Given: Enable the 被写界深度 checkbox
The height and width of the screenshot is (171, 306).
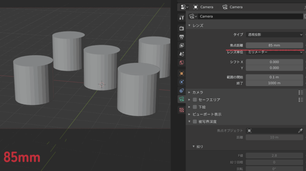Looking at the screenshot, I should [195, 122].
